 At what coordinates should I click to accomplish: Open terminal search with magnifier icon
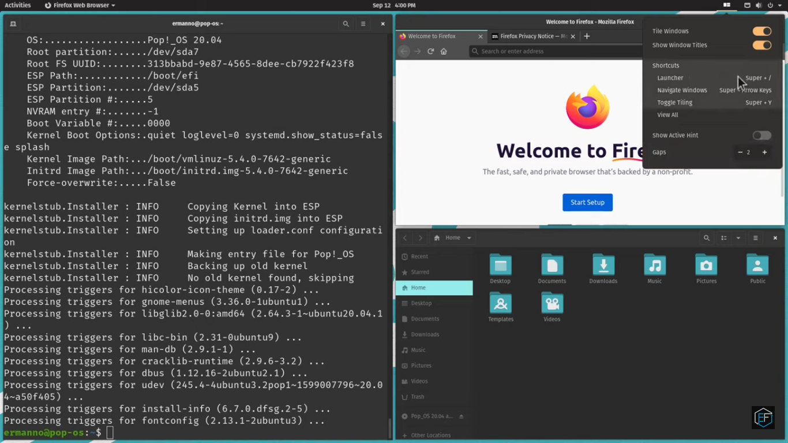coord(346,24)
